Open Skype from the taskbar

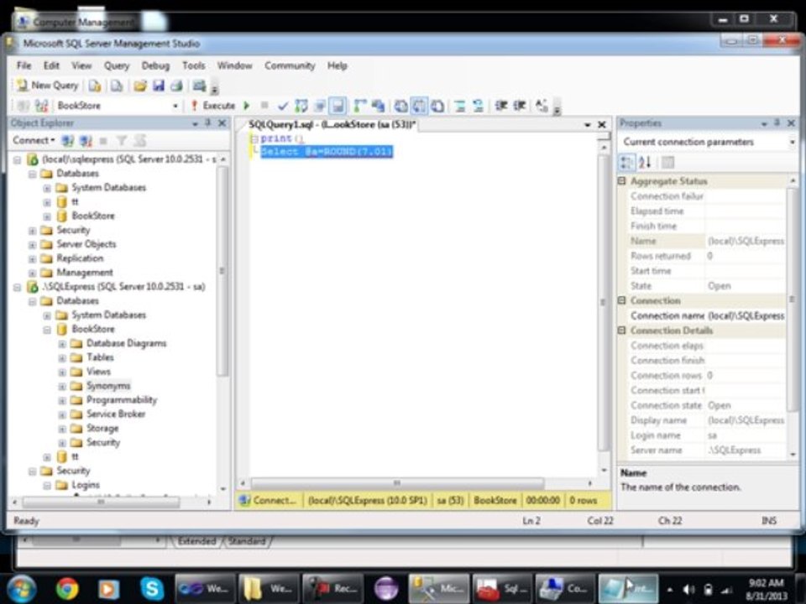point(152,588)
